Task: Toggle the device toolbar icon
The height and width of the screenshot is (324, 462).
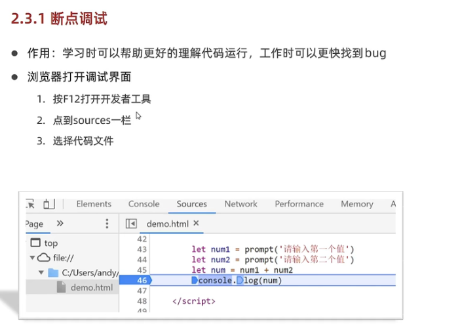Action: pos(49,204)
